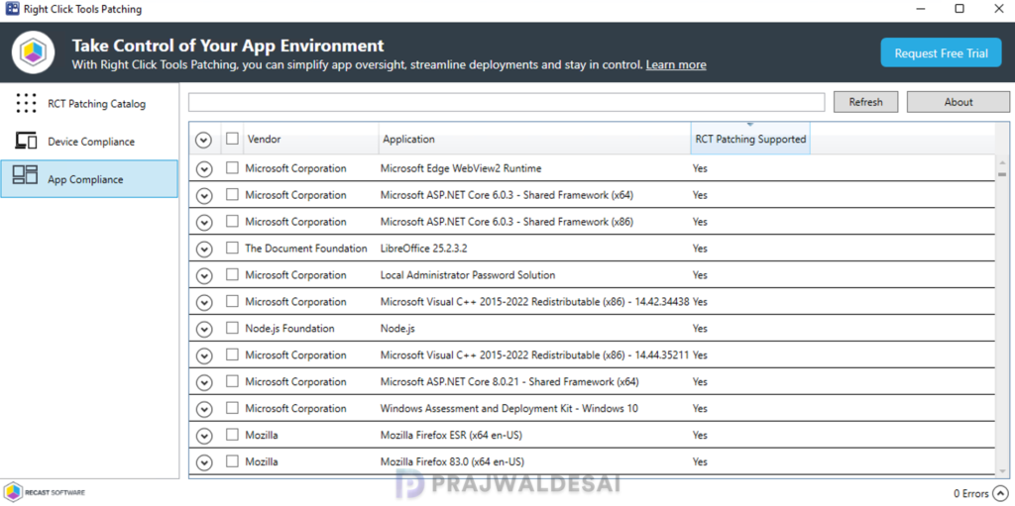Image resolution: width=1015 pixels, height=506 pixels.
Task: Open RCT Patching Catalog section
Action: [x=89, y=104]
